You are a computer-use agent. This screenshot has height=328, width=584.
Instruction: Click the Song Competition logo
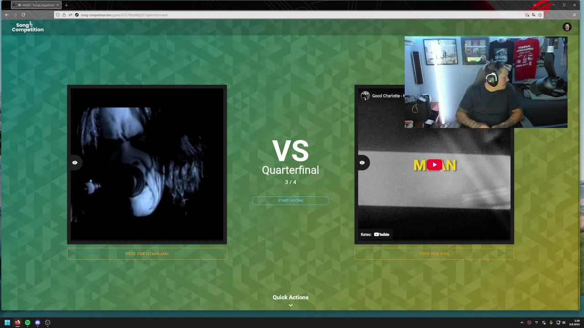(28, 27)
